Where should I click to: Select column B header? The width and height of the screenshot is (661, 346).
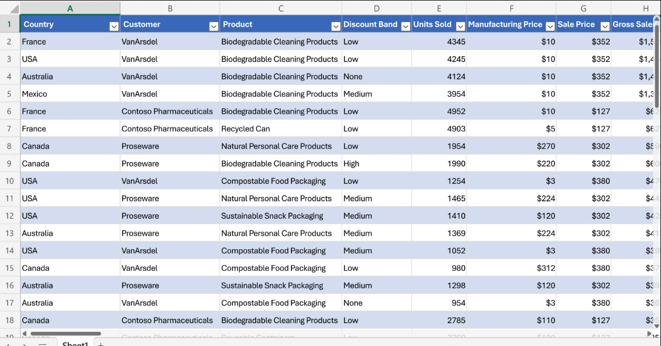point(170,9)
